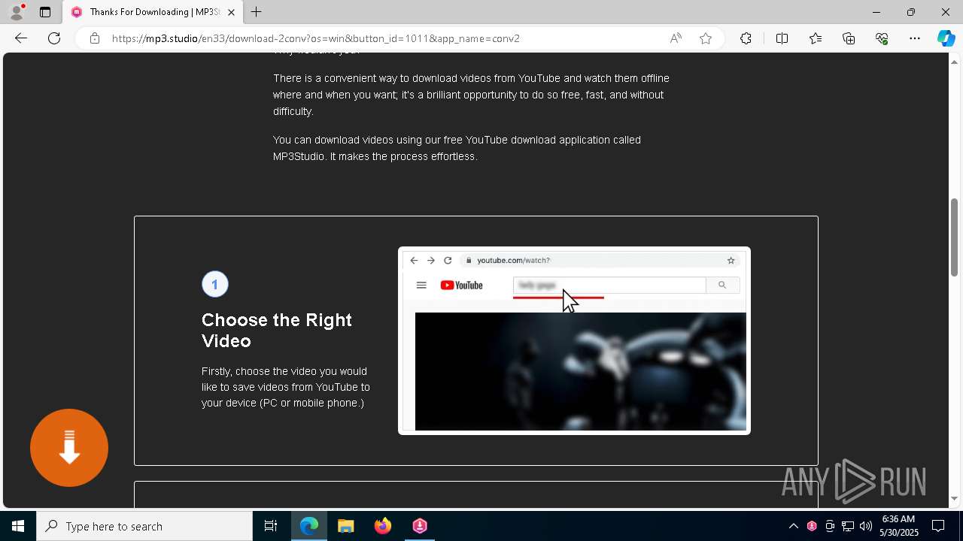Show hidden tray icons

793,526
